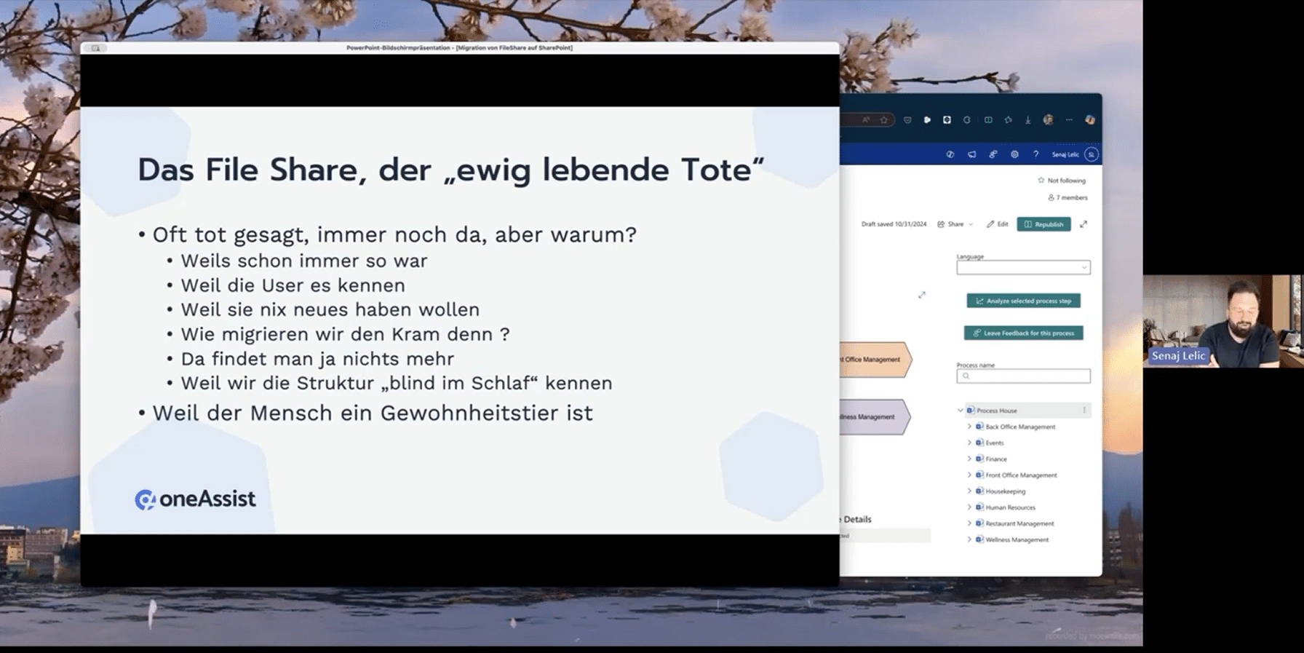Click Leave Feedback for this process
Viewport: 1304px width, 653px height.
click(x=1023, y=333)
